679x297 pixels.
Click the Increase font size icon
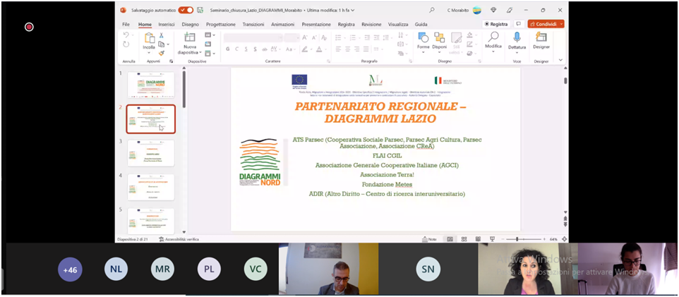click(x=305, y=37)
